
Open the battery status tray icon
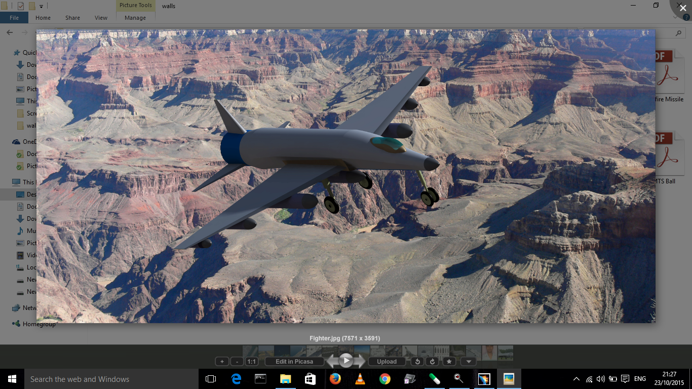click(612, 379)
